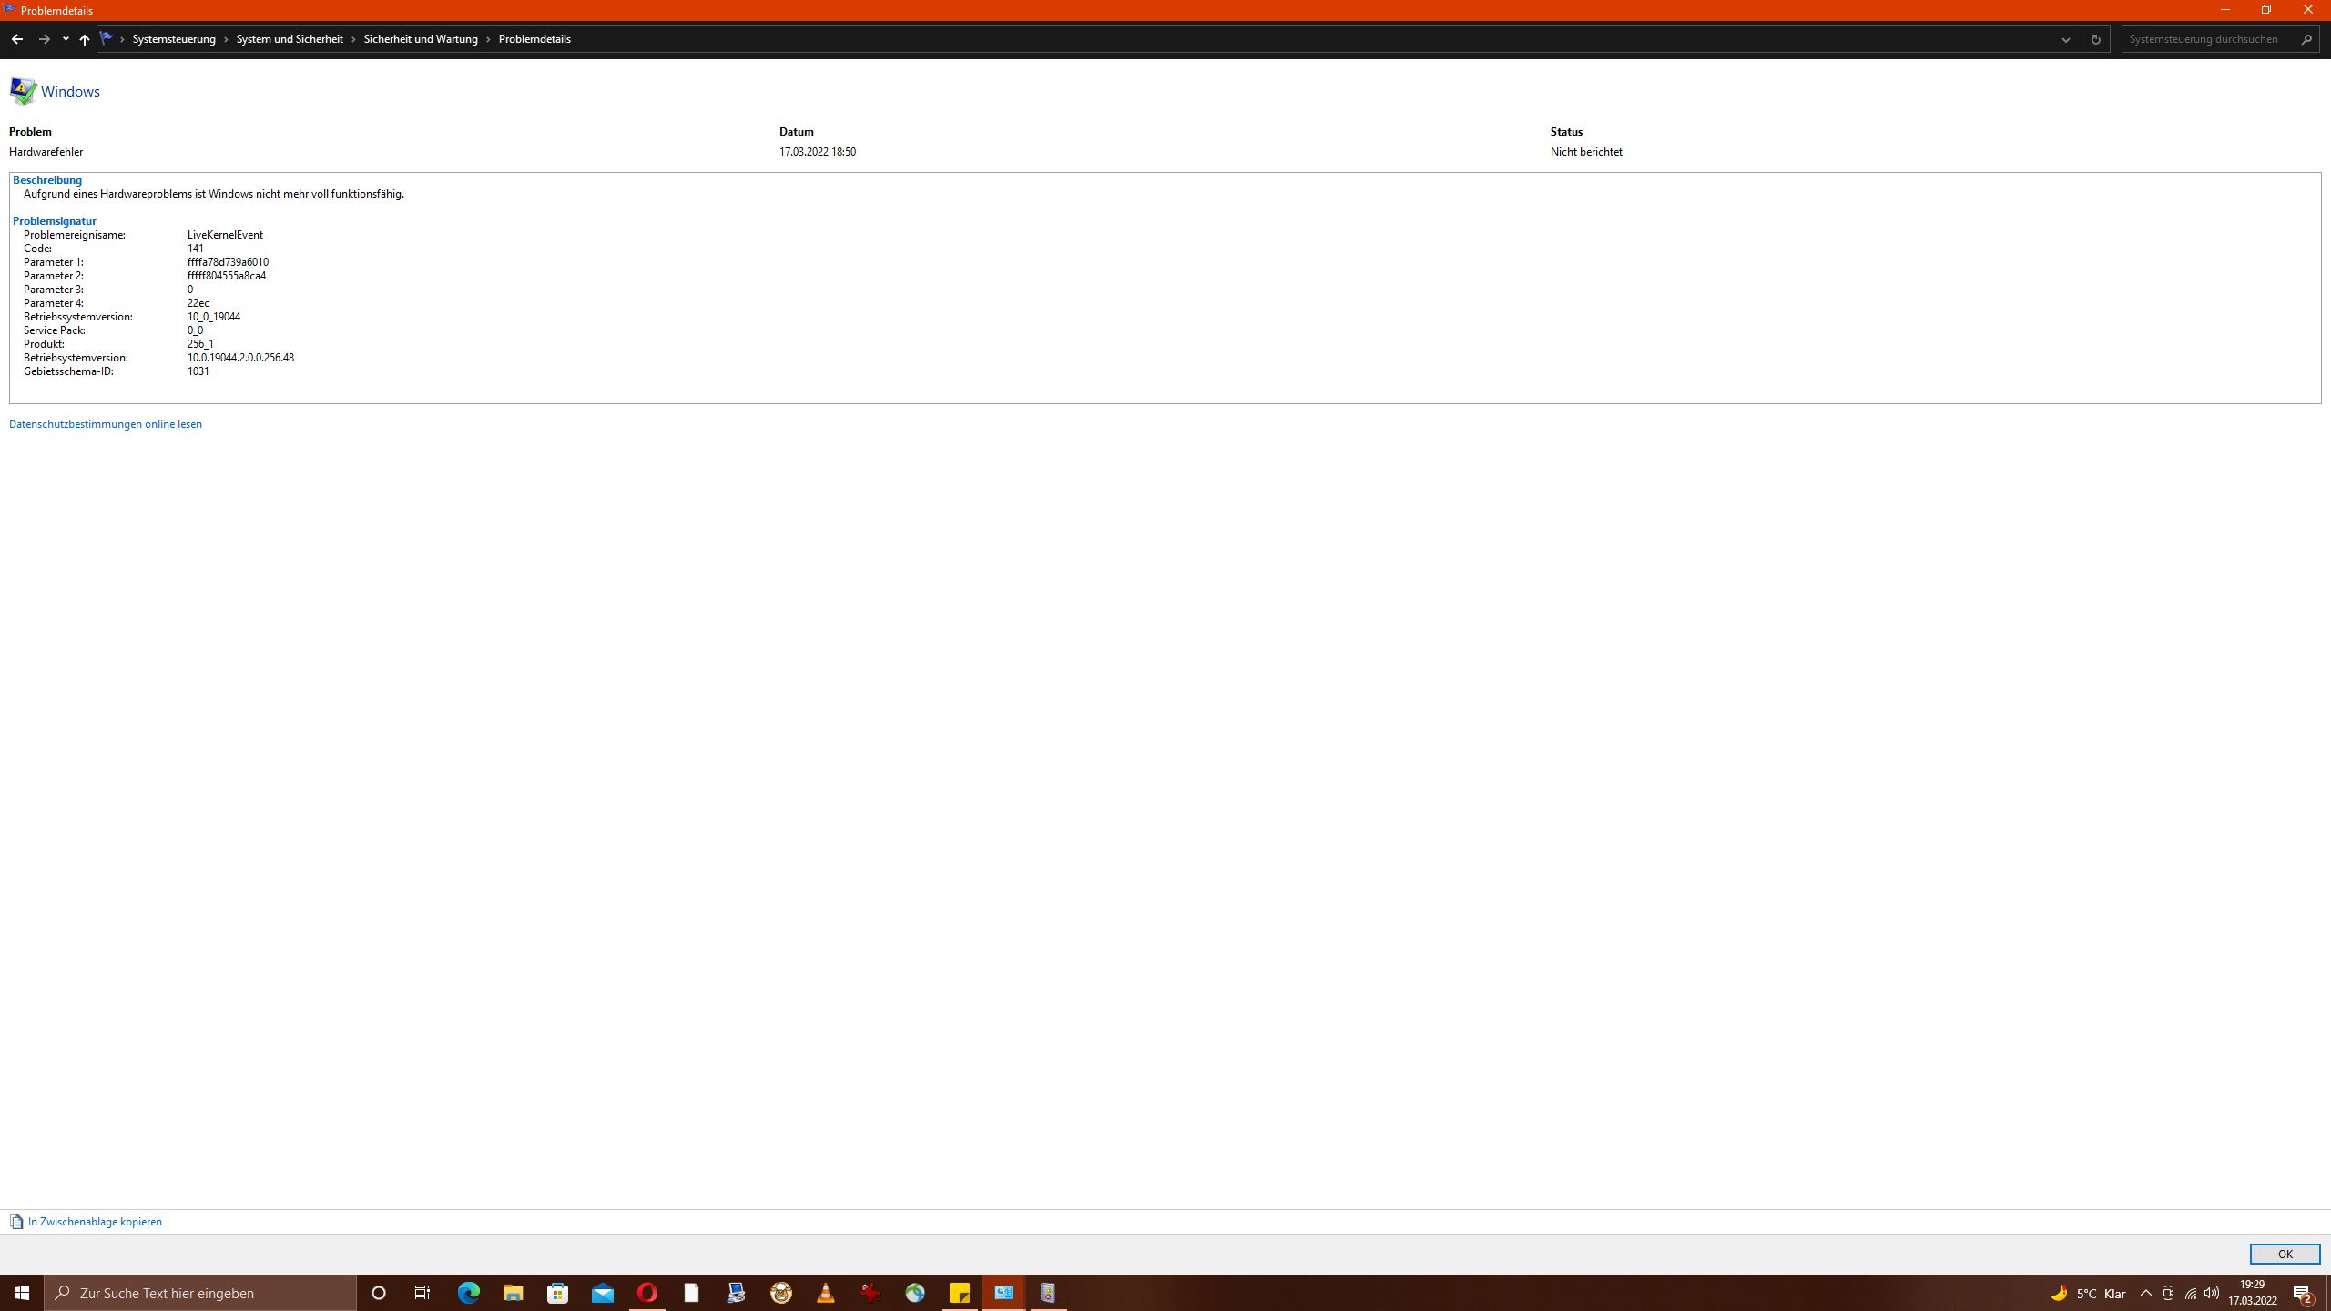Open Microsoft Edge from taskbar
The width and height of the screenshot is (2331, 1311).
click(468, 1293)
